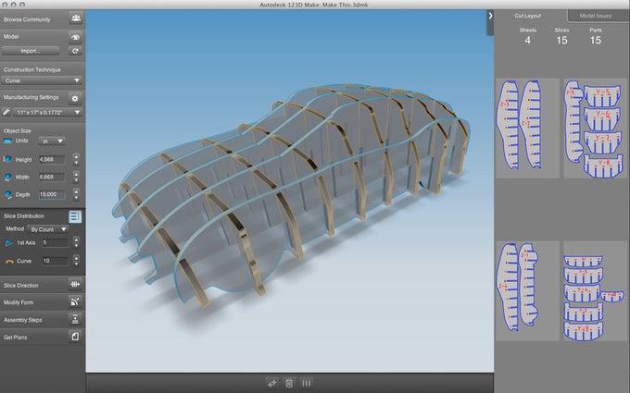Click the Manufacturing Settings label

pos(31,97)
